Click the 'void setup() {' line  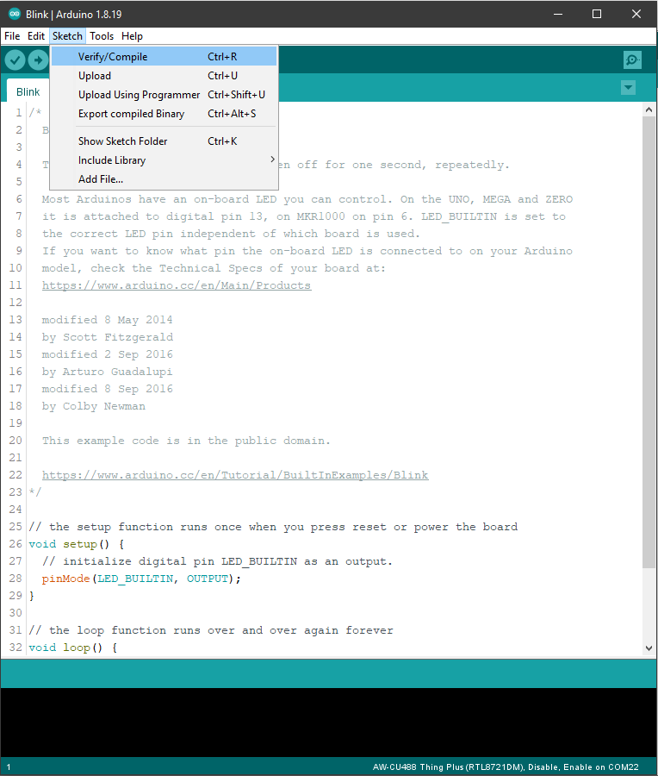coord(76,544)
